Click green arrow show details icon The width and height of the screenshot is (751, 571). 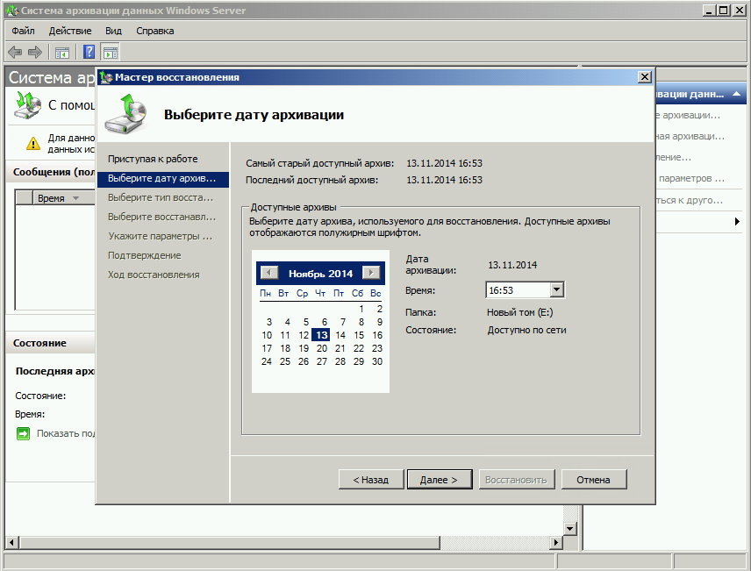[x=23, y=433]
